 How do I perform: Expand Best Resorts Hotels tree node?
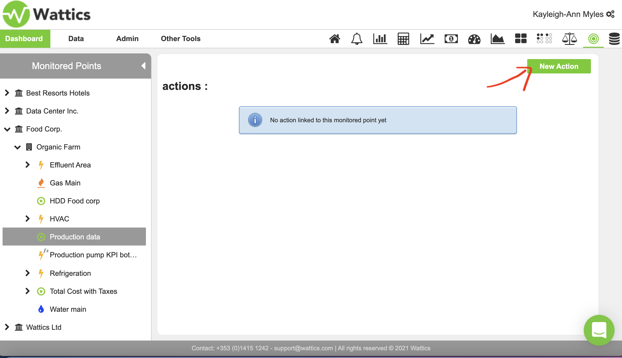pos(7,93)
